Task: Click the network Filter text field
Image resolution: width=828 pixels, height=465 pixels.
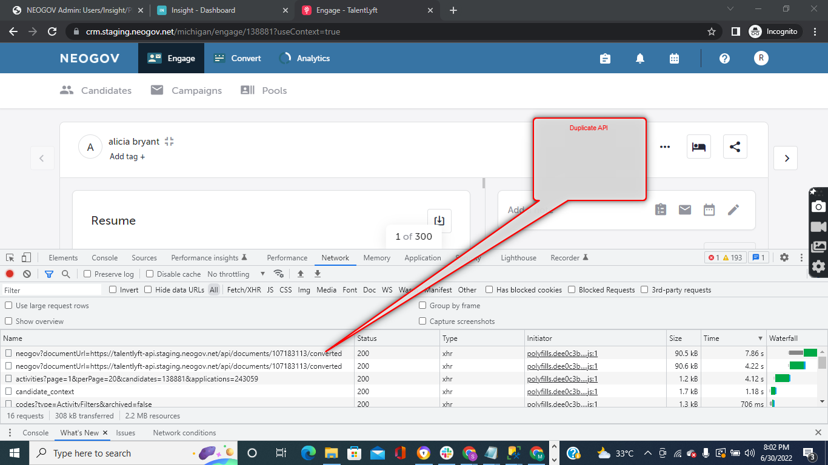Action: click(x=52, y=290)
